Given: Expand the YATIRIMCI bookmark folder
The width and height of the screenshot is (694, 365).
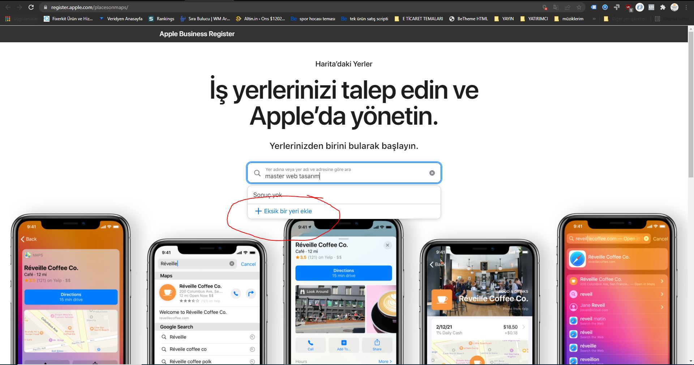Looking at the screenshot, I should pyautogui.click(x=534, y=19).
